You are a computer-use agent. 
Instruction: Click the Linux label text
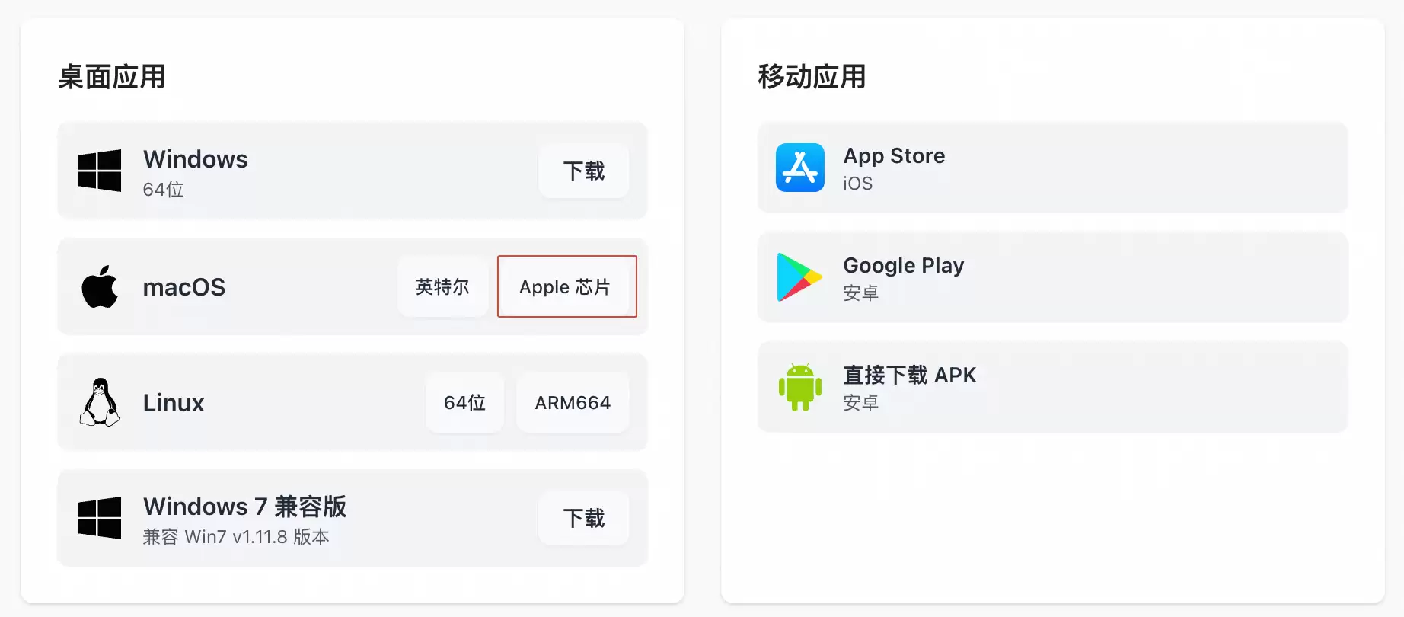(174, 403)
